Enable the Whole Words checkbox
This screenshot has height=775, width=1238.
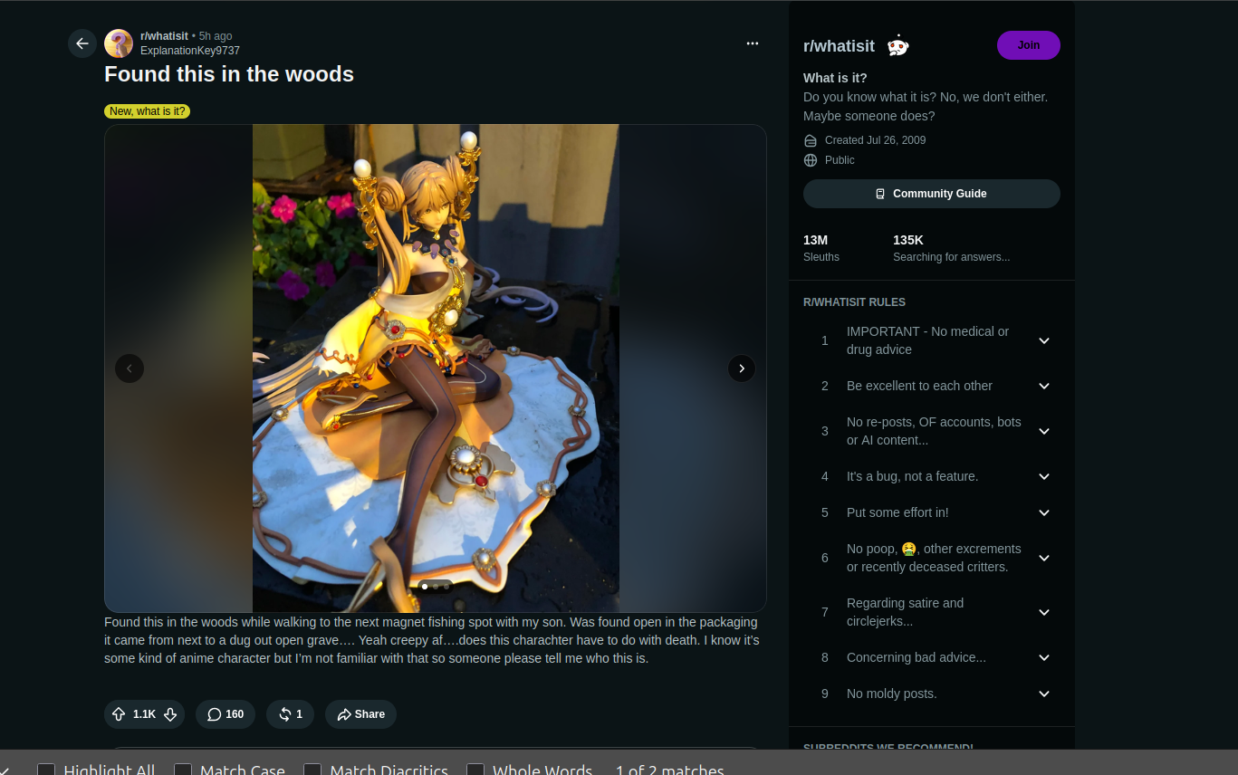point(475,770)
